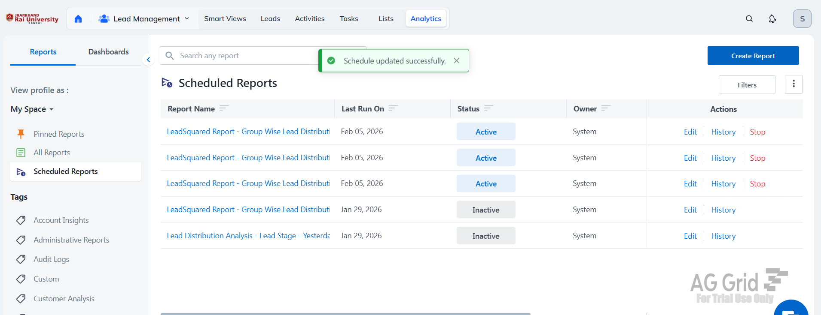Open Pinned Reports in the sidebar
Screen dimensions: 821x315
coord(59,134)
